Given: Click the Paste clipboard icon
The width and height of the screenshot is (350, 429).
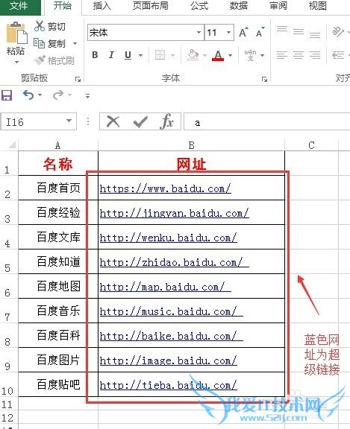Looking at the screenshot, I should pyautogui.click(x=16, y=33).
